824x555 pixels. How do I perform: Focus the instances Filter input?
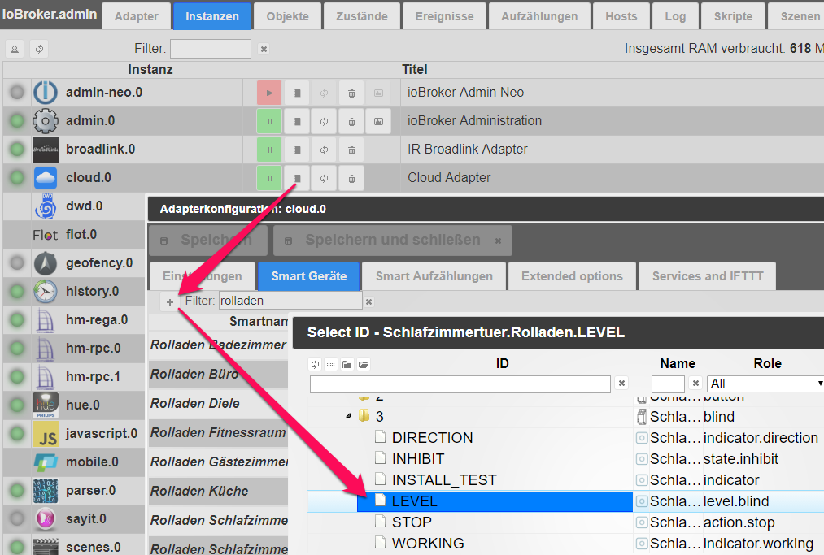tap(211, 49)
